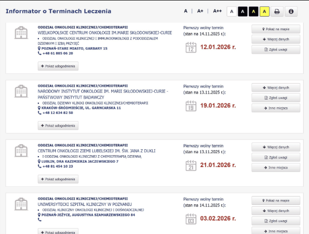Set the default font size A

pos(186,11)
